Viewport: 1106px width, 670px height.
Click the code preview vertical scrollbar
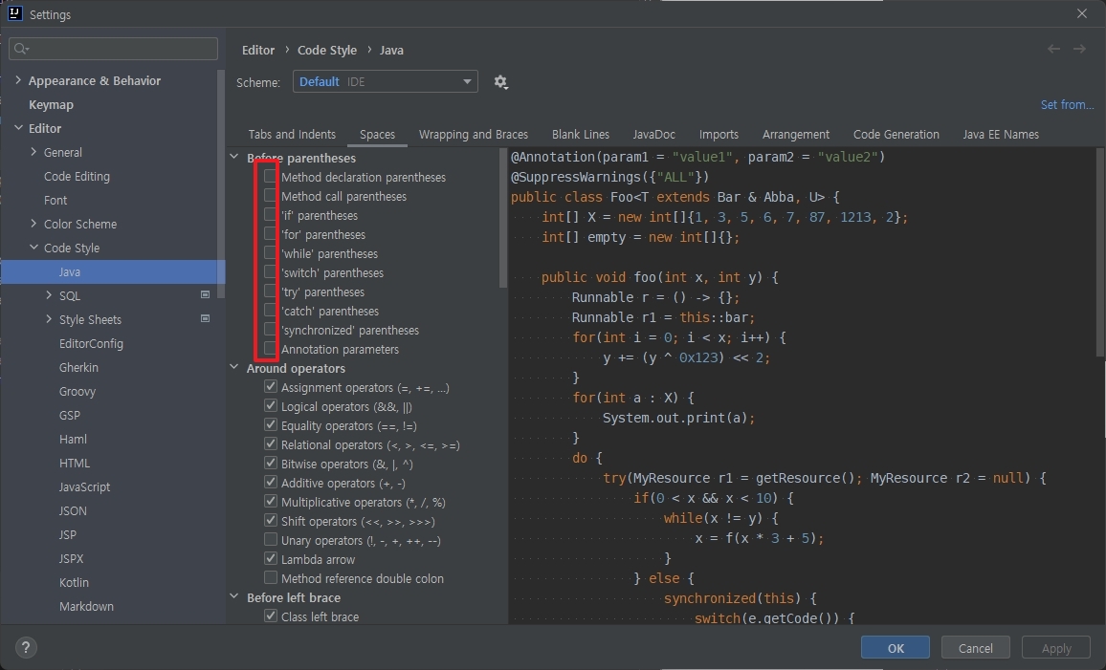tap(1100, 251)
